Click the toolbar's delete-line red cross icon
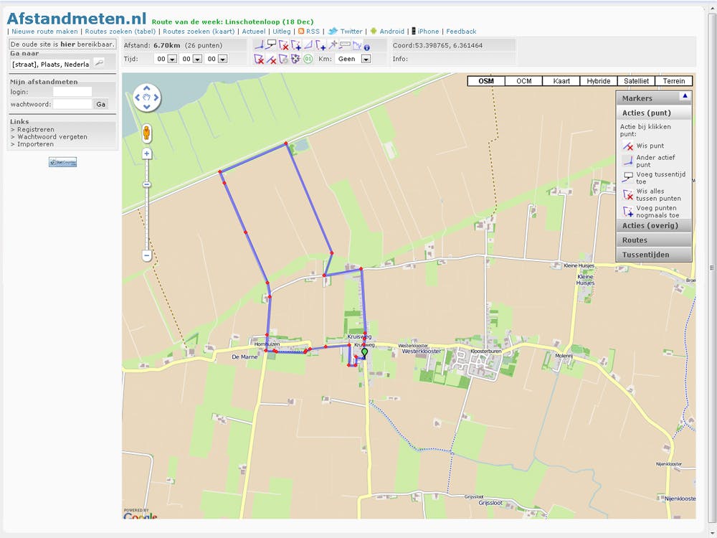This screenshot has height=538, width=717. pos(272,59)
